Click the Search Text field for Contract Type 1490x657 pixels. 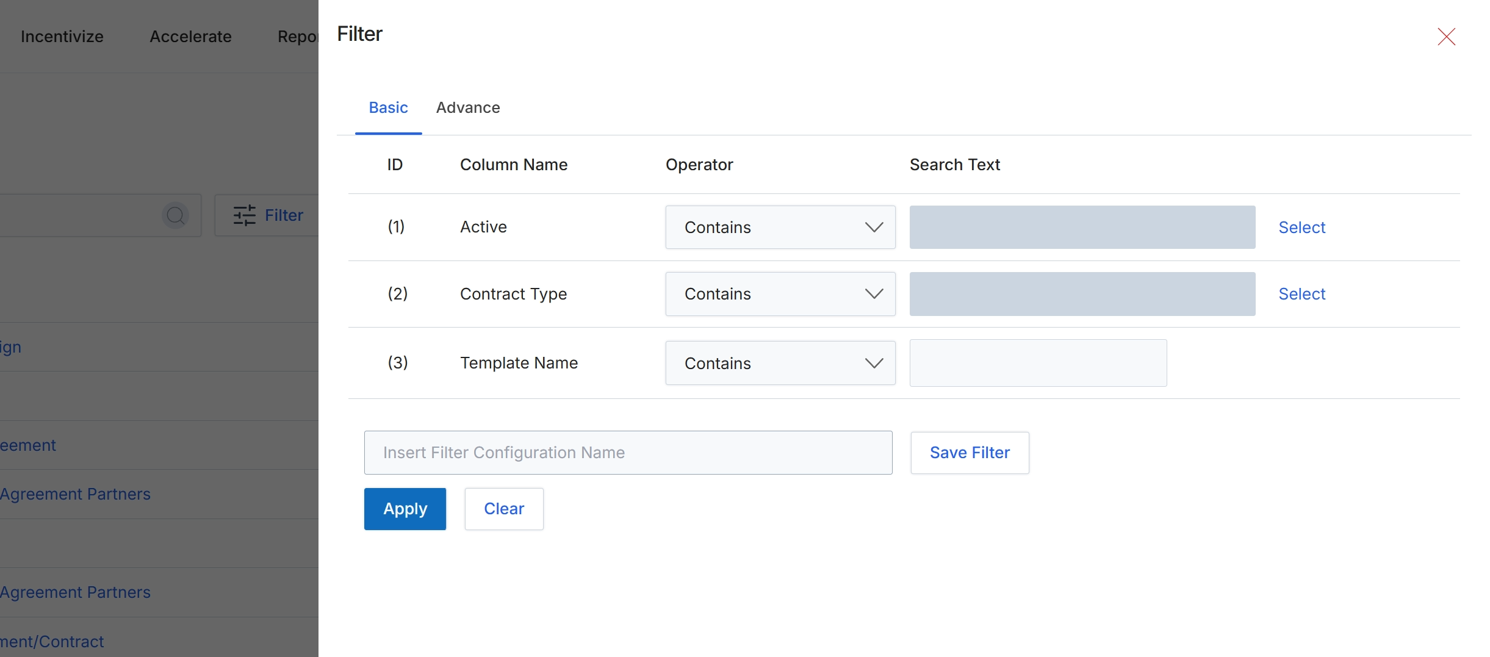[x=1082, y=294]
